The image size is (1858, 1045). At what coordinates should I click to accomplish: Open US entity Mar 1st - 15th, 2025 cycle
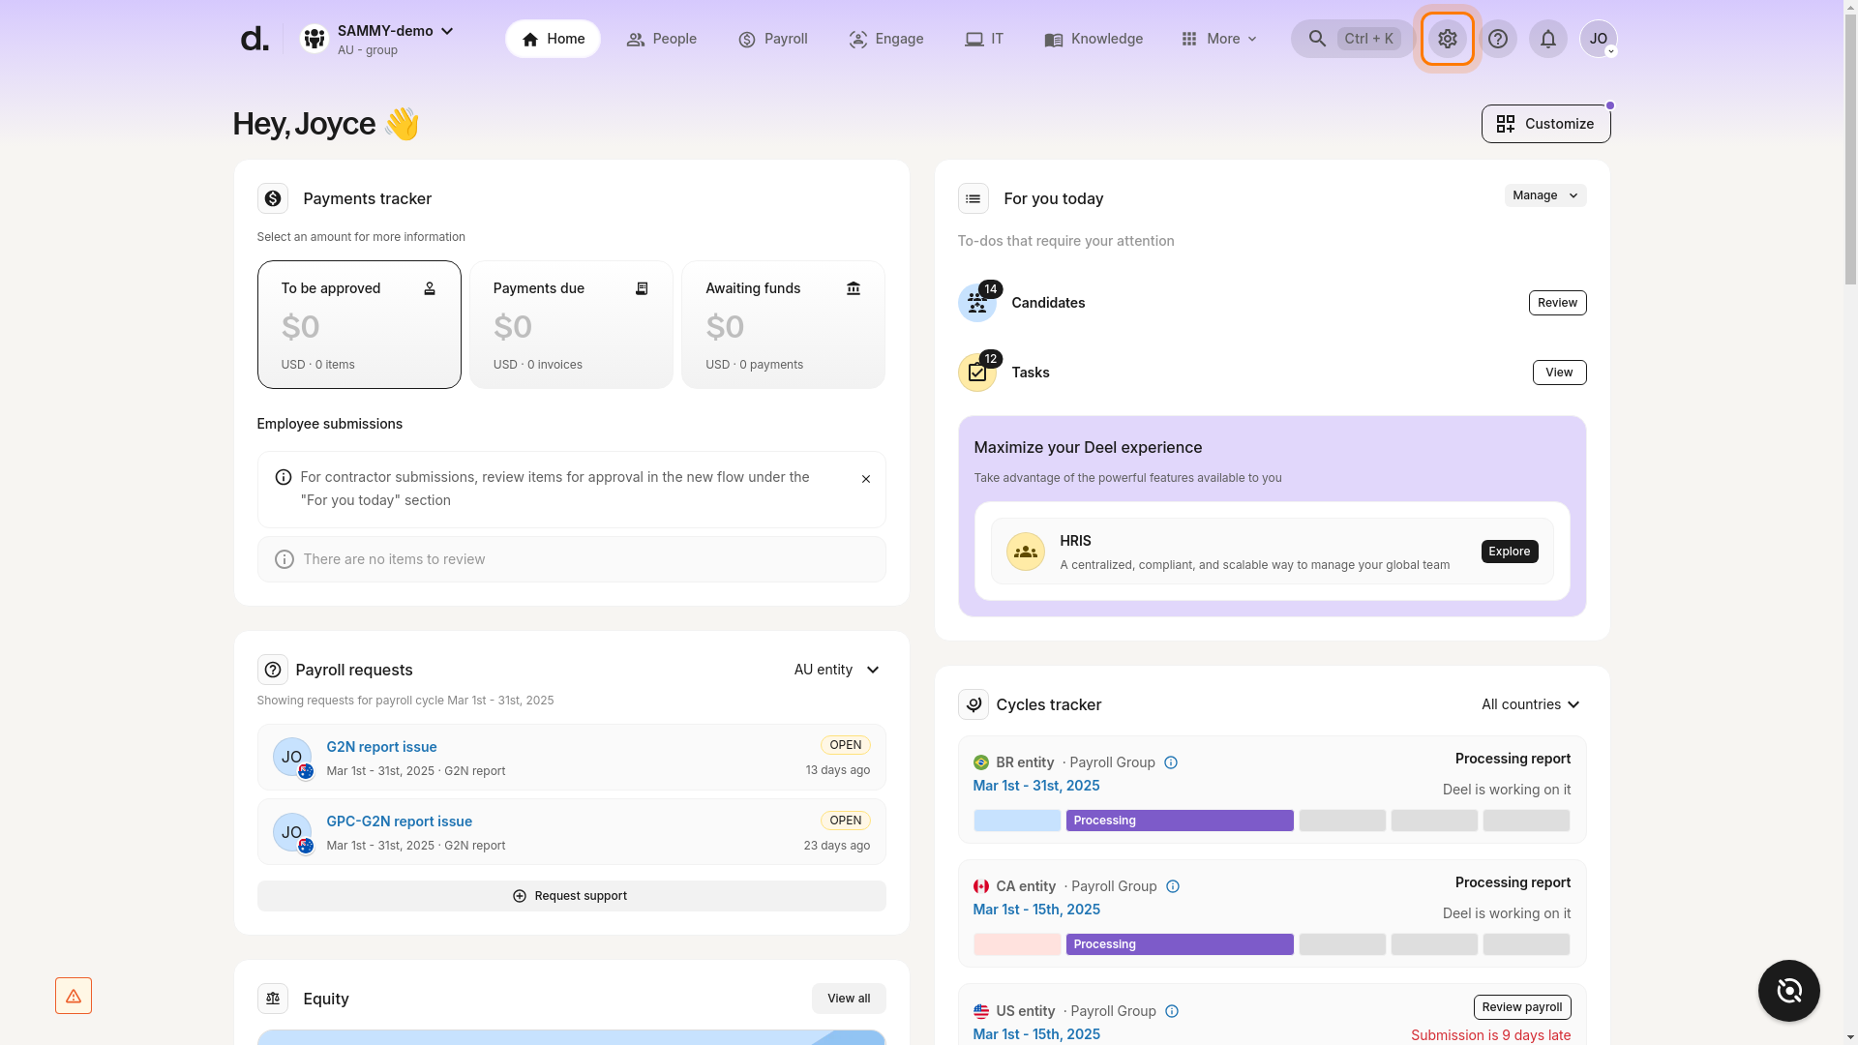[1035, 1034]
